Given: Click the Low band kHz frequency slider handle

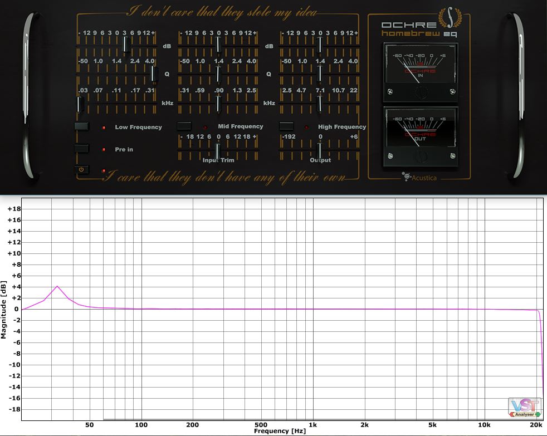Looking at the screenshot, I should pos(80,105).
